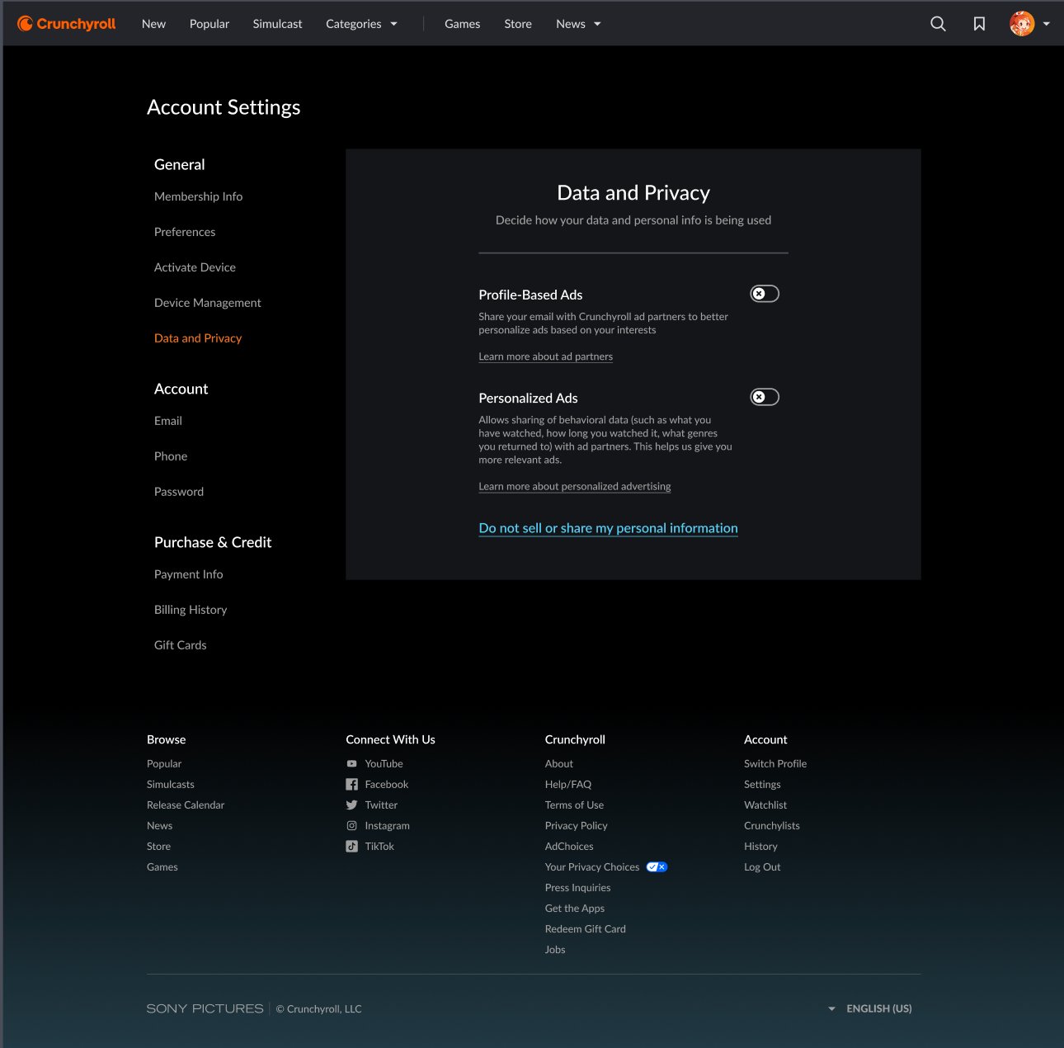
Task: Select Data and Privacy in sidebar
Action: click(198, 338)
